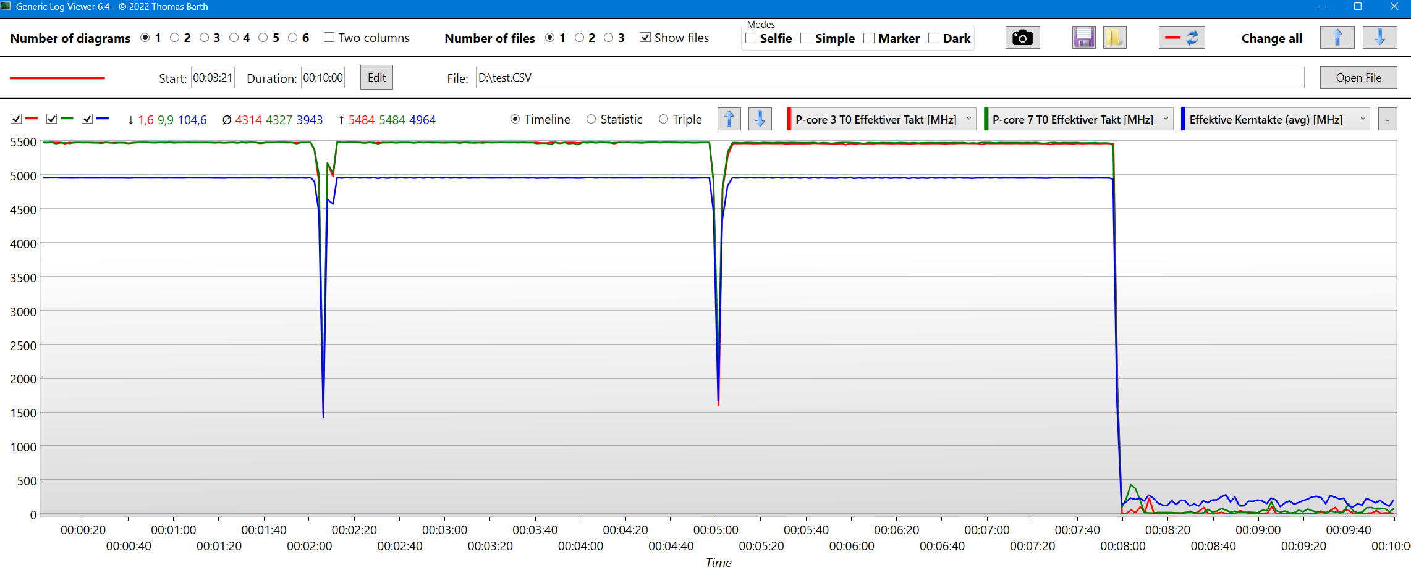Click the floppy disk save icon
This screenshot has height=578, width=1411.
(x=1083, y=38)
